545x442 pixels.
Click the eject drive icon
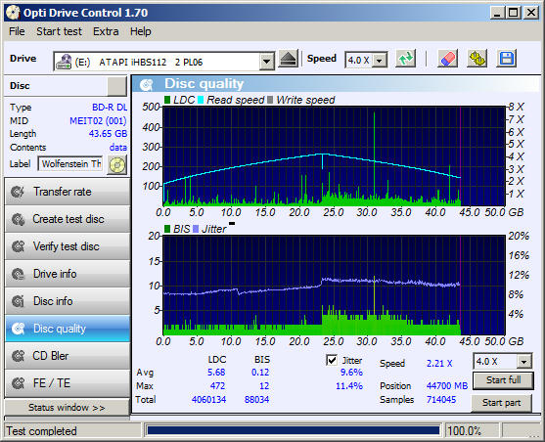[x=288, y=59]
